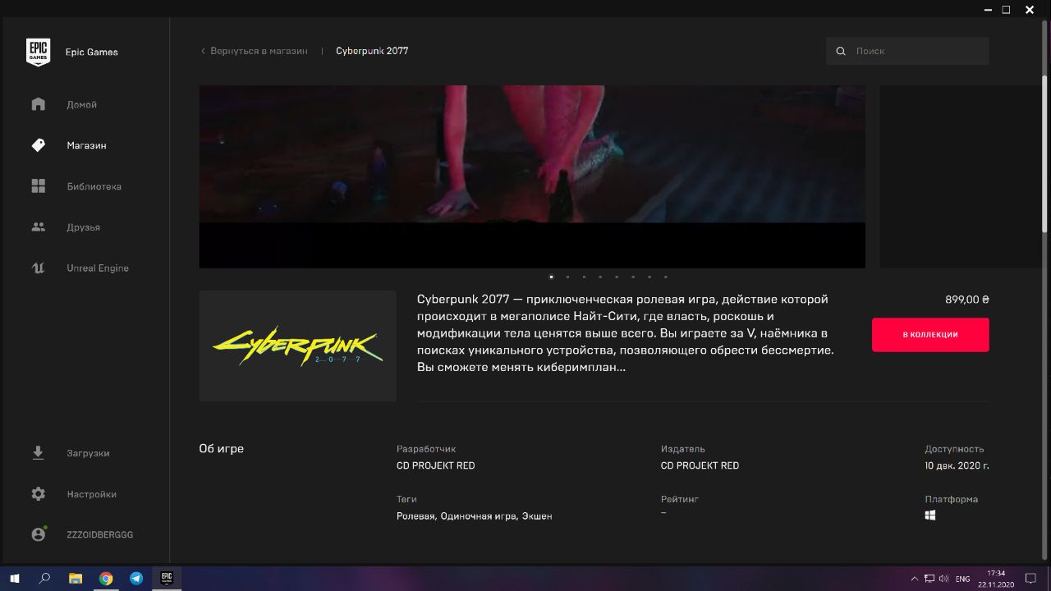Click the Windows platform icon
This screenshot has height=591, width=1051.
click(x=930, y=515)
